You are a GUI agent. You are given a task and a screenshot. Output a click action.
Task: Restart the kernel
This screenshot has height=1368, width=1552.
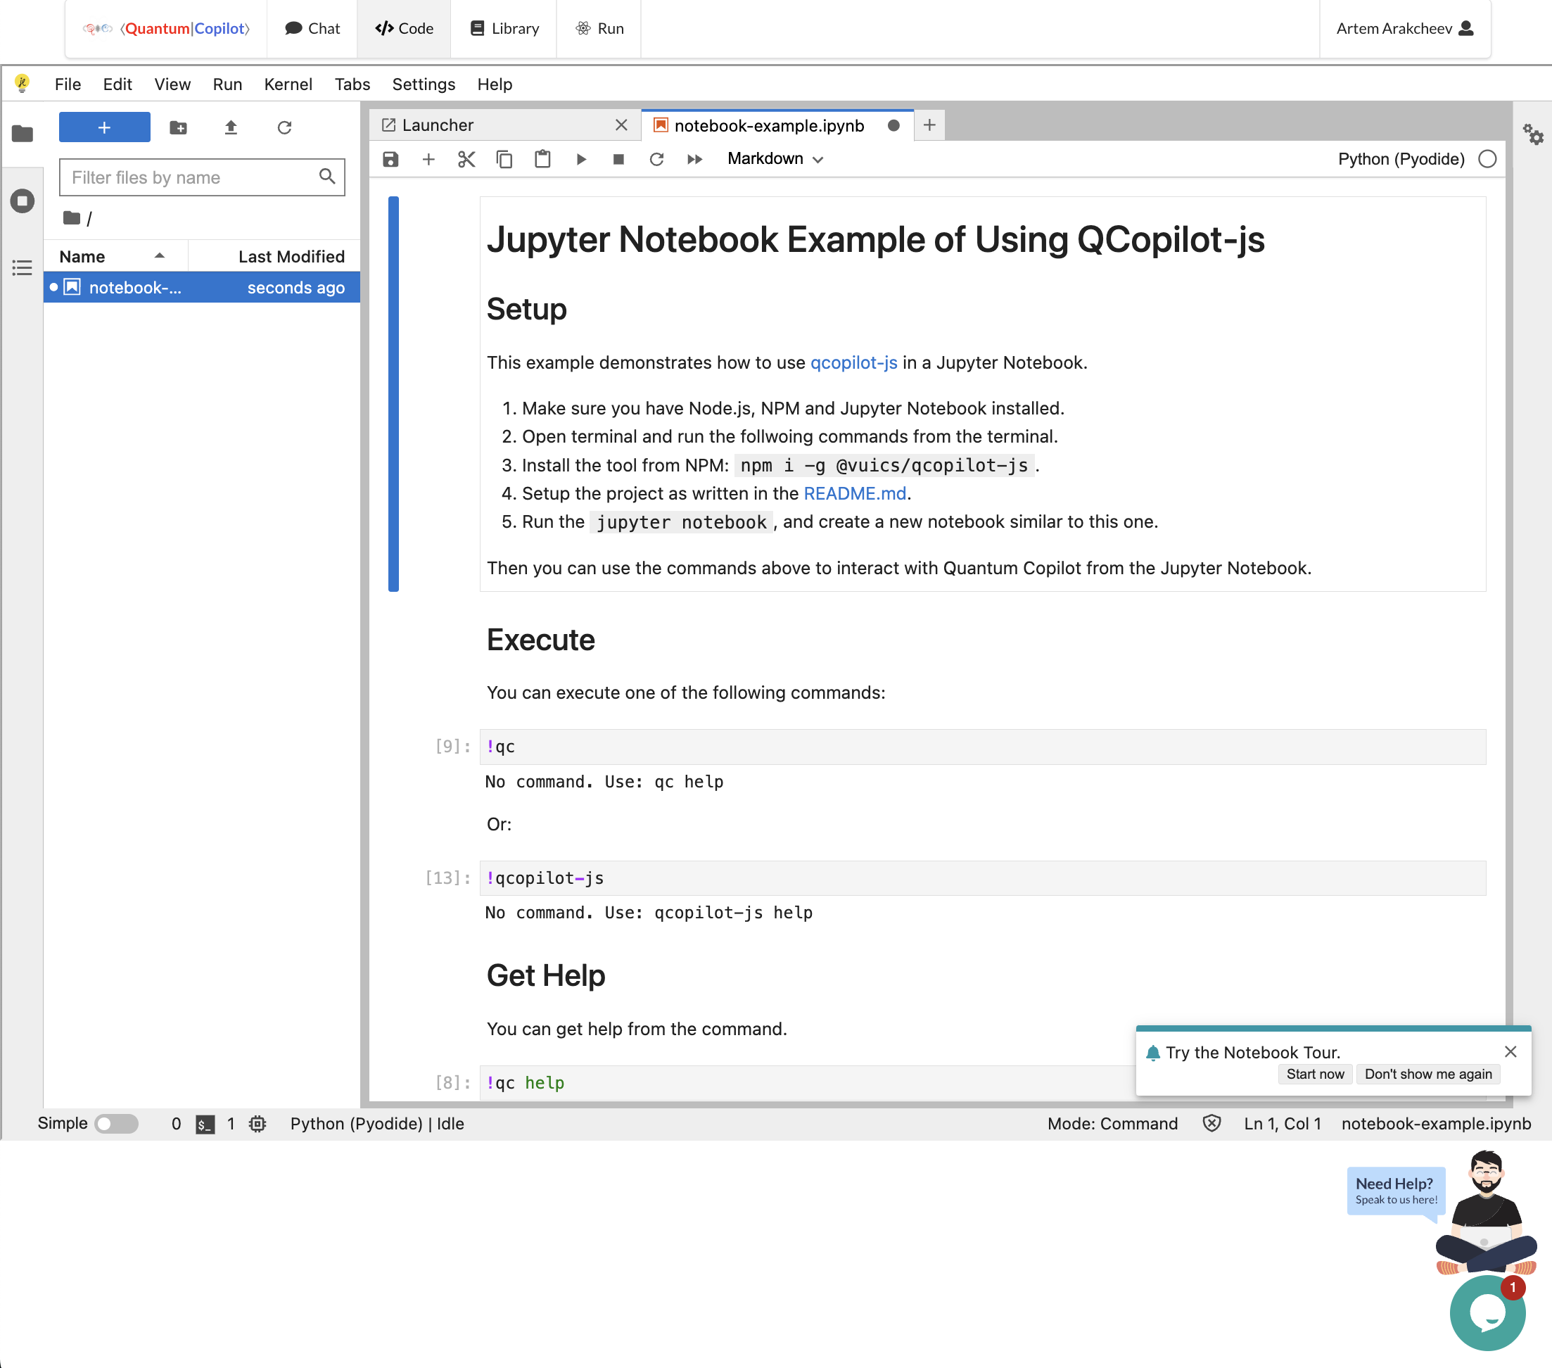pyautogui.click(x=657, y=159)
